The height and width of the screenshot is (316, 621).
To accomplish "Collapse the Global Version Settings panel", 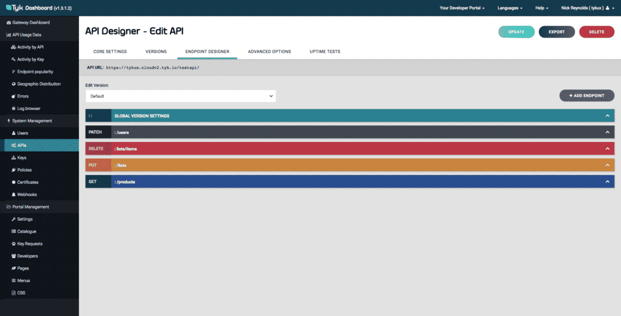I will coord(607,116).
